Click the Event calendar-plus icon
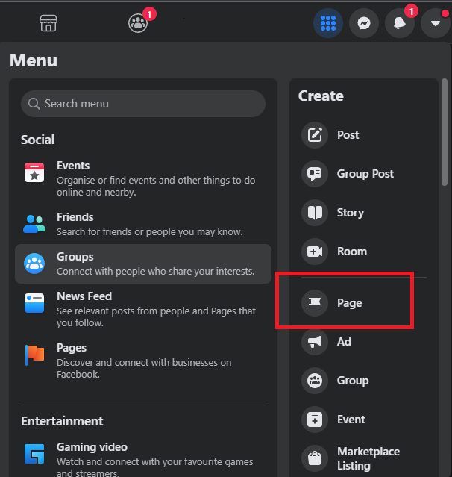Viewport: 452px width, 477px height. pos(315,420)
